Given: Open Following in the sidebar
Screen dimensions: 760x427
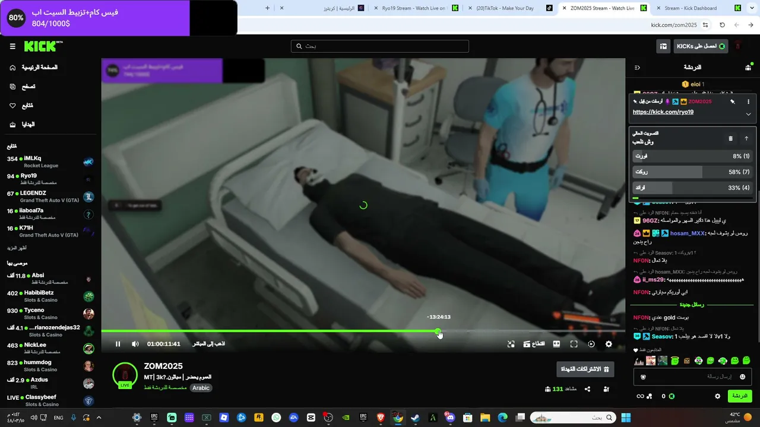Looking at the screenshot, I should (x=22, y=106).
